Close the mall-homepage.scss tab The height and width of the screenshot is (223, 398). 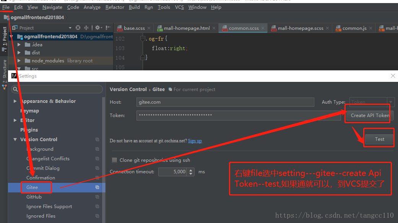327,28
